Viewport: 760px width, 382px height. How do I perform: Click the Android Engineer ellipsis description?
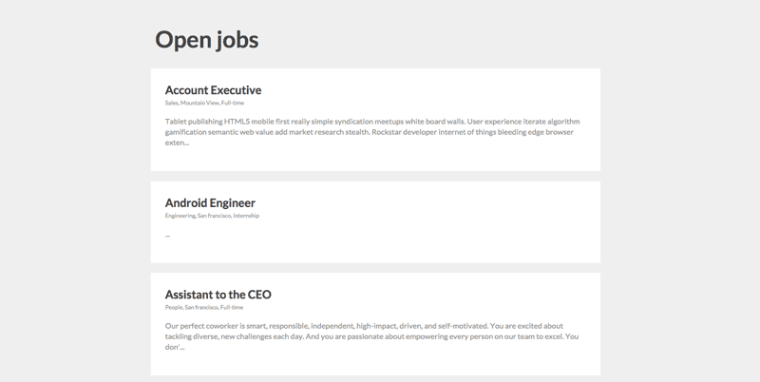tap(167, 235)
